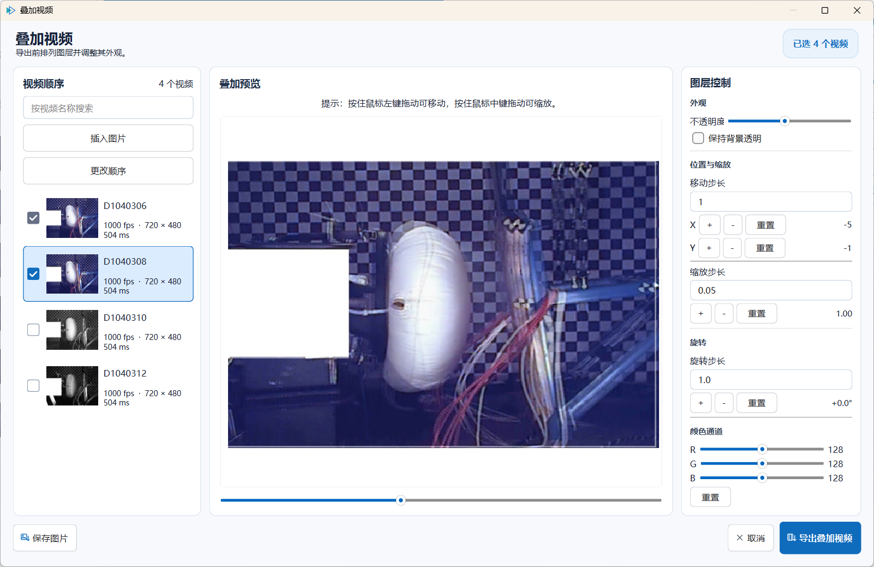
Task: Select D1040312 video thumbnail
Action: 72,386
